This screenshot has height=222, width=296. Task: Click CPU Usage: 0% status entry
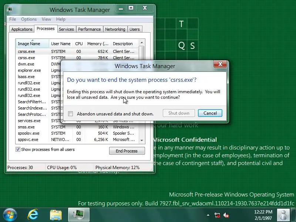[62, 168]
